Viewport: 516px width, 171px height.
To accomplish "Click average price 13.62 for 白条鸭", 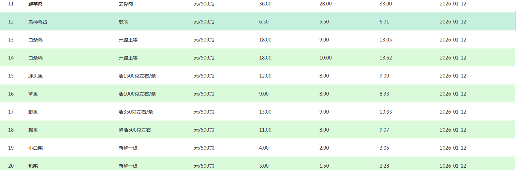I will [386, 58].
